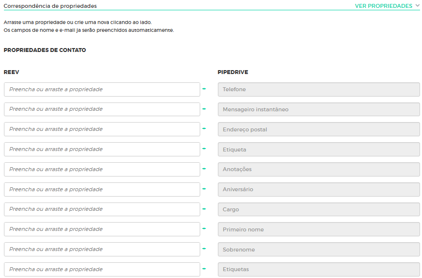Click arrow icon next to Etiqueta field
Viewport: 422px width, 278px height.
pyautogui.click(x=204, y=149)
